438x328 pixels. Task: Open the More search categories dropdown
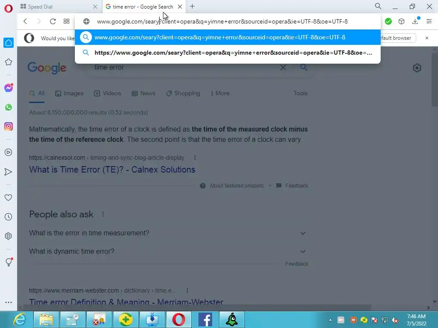click(220, 94)
